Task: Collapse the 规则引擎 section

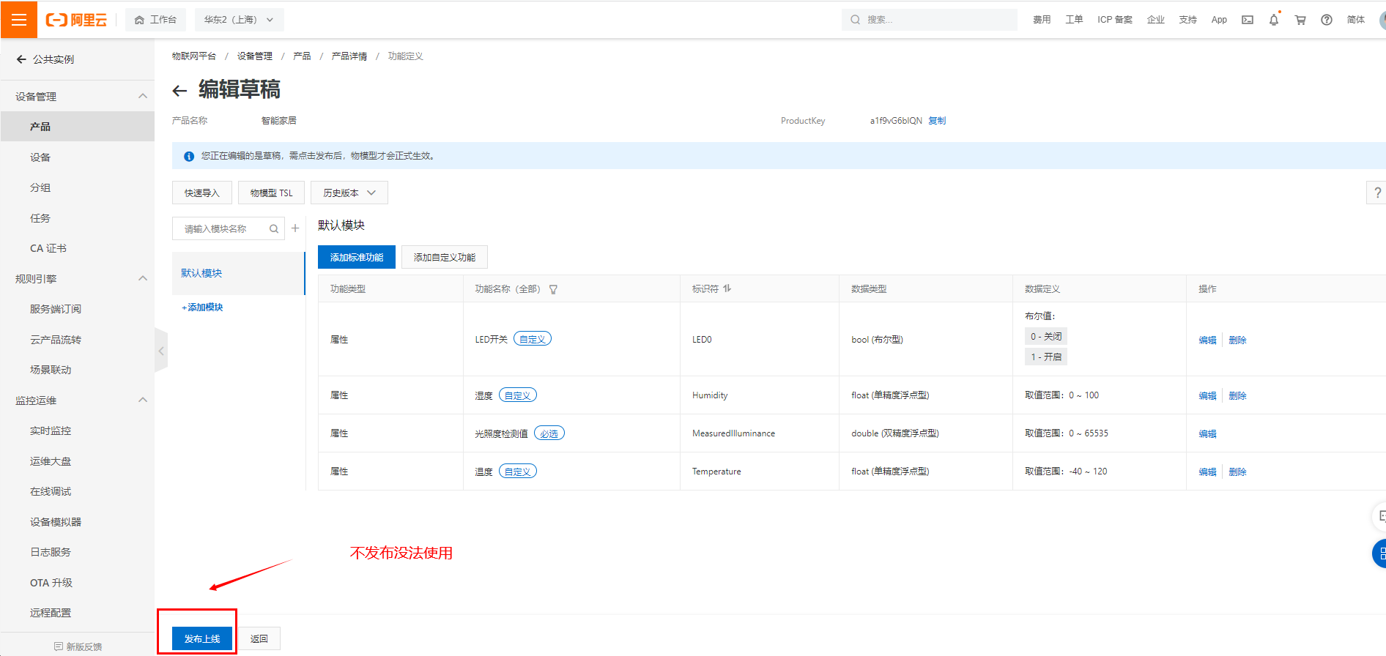Action: point(143,278)
